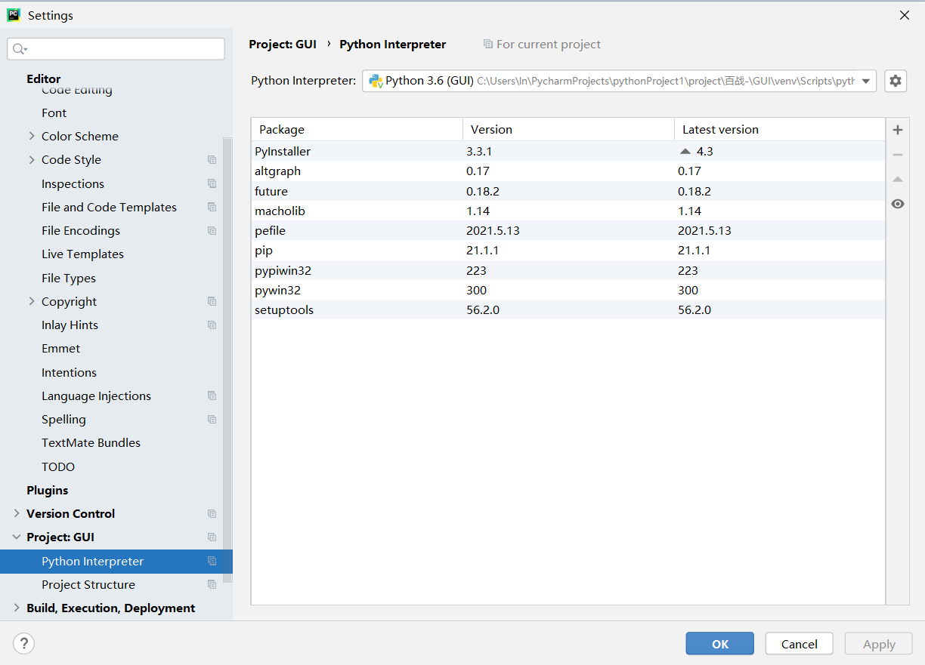Click the help question mark icon
The height and width of the screenshot is (665, 925).
tap(24, 644)
